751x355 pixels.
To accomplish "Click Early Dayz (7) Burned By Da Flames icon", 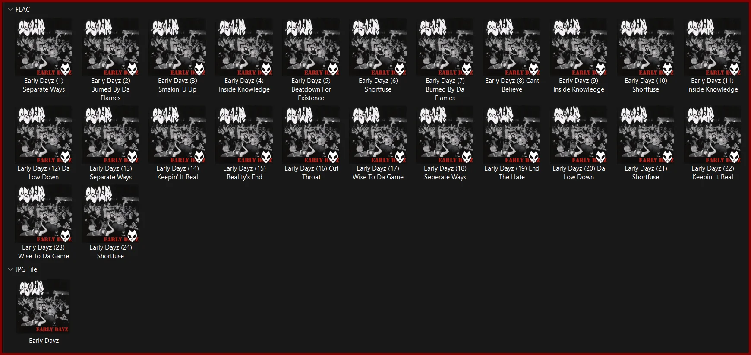I will [x=445, y=47].
